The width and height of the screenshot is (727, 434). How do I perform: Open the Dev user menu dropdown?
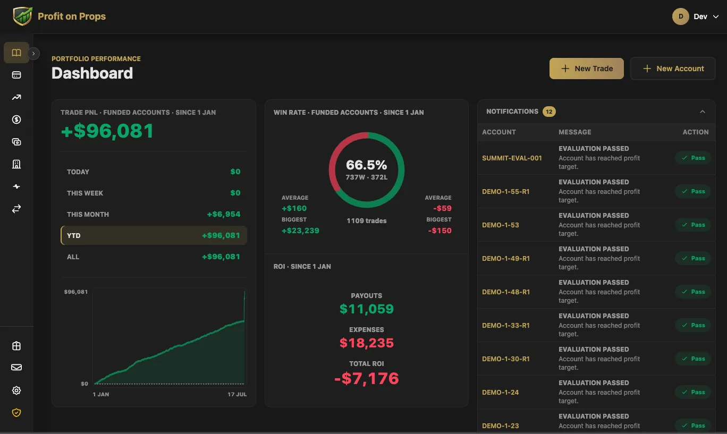point(696,16)
